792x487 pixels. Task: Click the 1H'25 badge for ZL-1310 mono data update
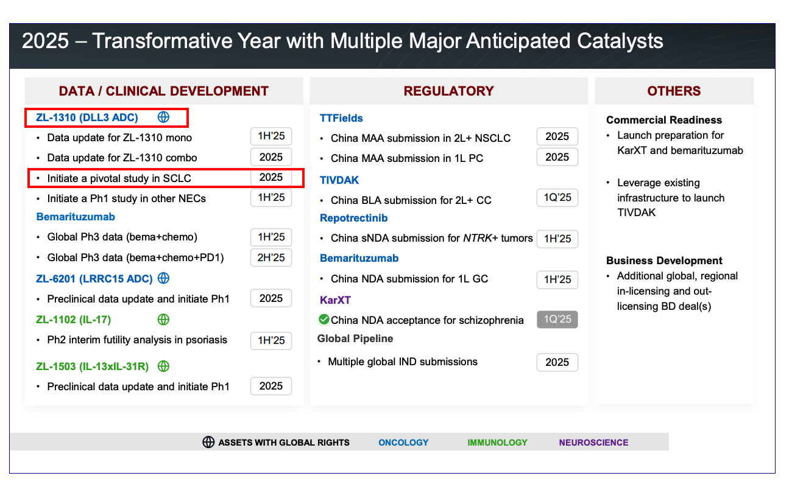point(271,136)
